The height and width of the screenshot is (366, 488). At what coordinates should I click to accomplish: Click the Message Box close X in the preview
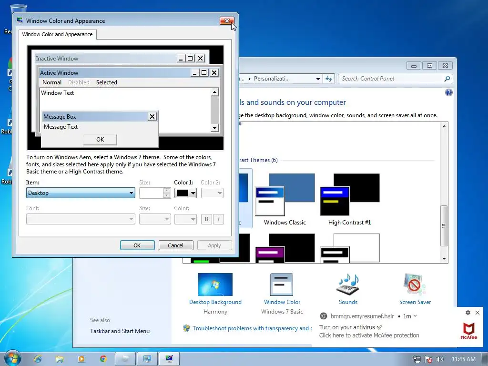point(152,116)
